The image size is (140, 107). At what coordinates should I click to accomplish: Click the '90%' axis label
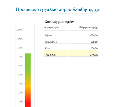click(21, 39)
